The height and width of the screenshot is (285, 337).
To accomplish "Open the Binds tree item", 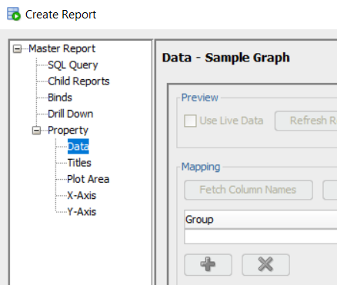I will click(60, 98).
